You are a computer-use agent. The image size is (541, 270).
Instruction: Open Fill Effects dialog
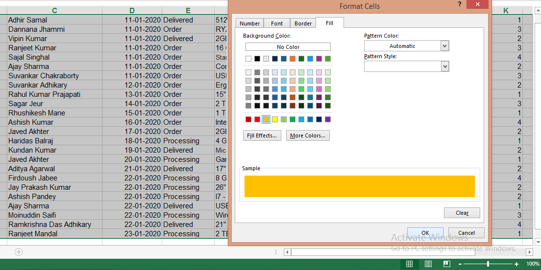click(262, 135)
